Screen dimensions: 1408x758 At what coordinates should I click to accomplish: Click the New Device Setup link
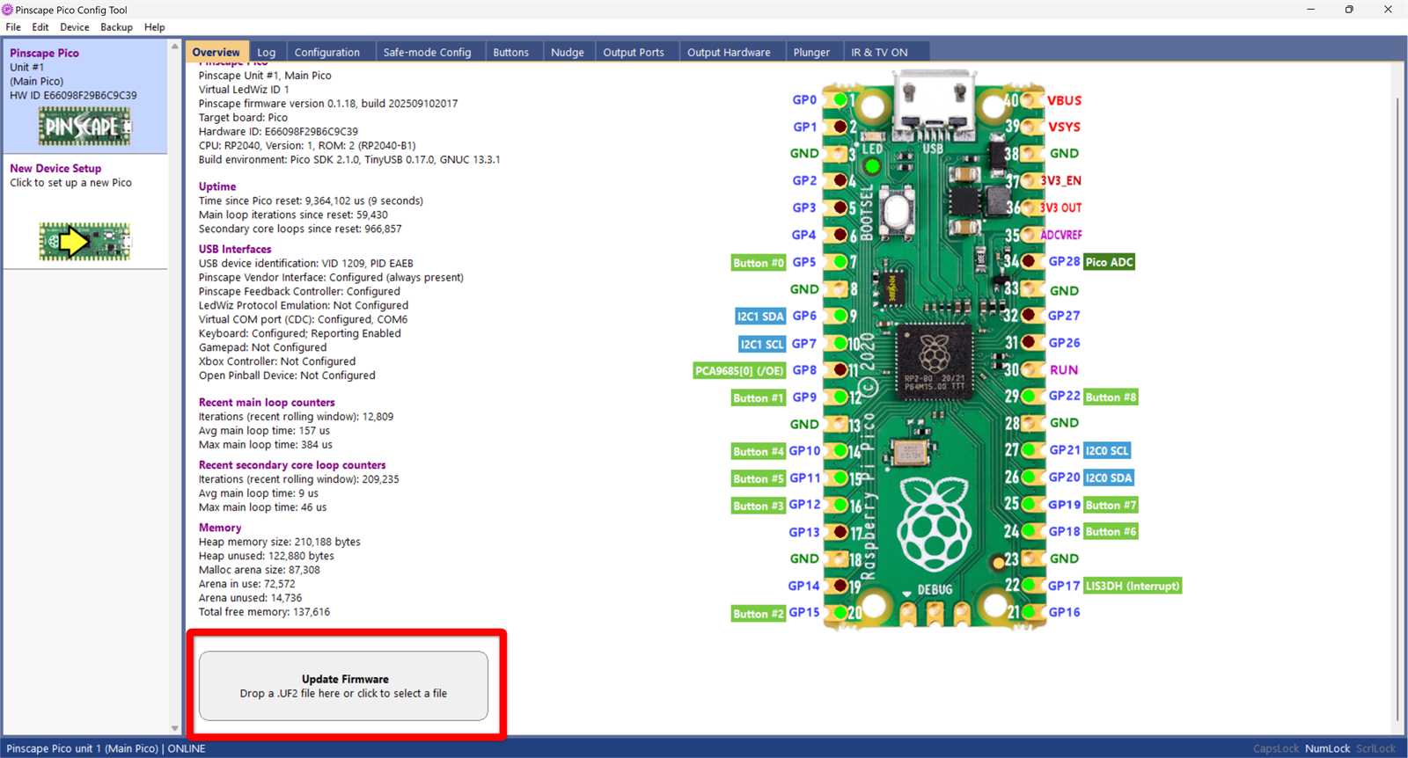55,168
